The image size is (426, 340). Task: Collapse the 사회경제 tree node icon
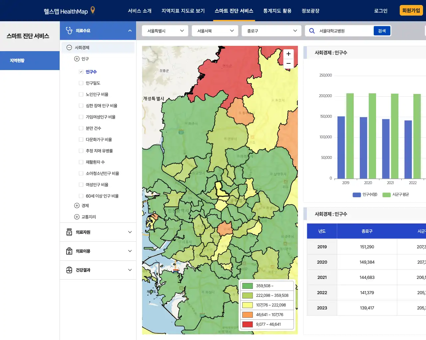point(69,47)
